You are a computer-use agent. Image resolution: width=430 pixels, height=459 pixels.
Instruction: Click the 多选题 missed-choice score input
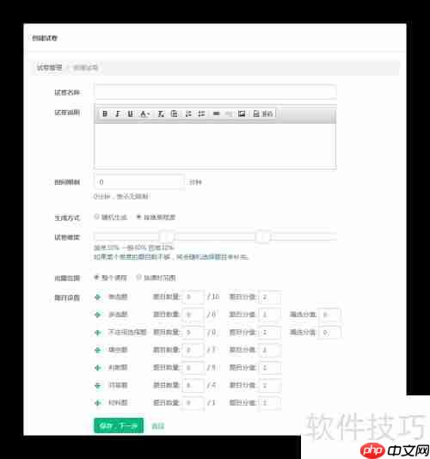click(330, 315)
